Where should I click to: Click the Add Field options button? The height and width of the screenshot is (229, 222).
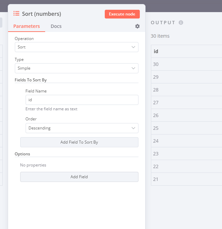pyautogui.click(x=79, y=177)
